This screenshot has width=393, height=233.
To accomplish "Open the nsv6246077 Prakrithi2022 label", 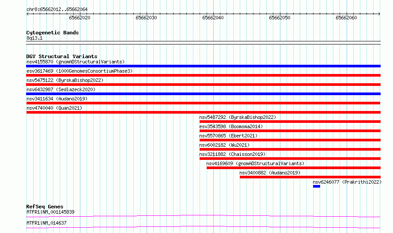I will point(347,182).
